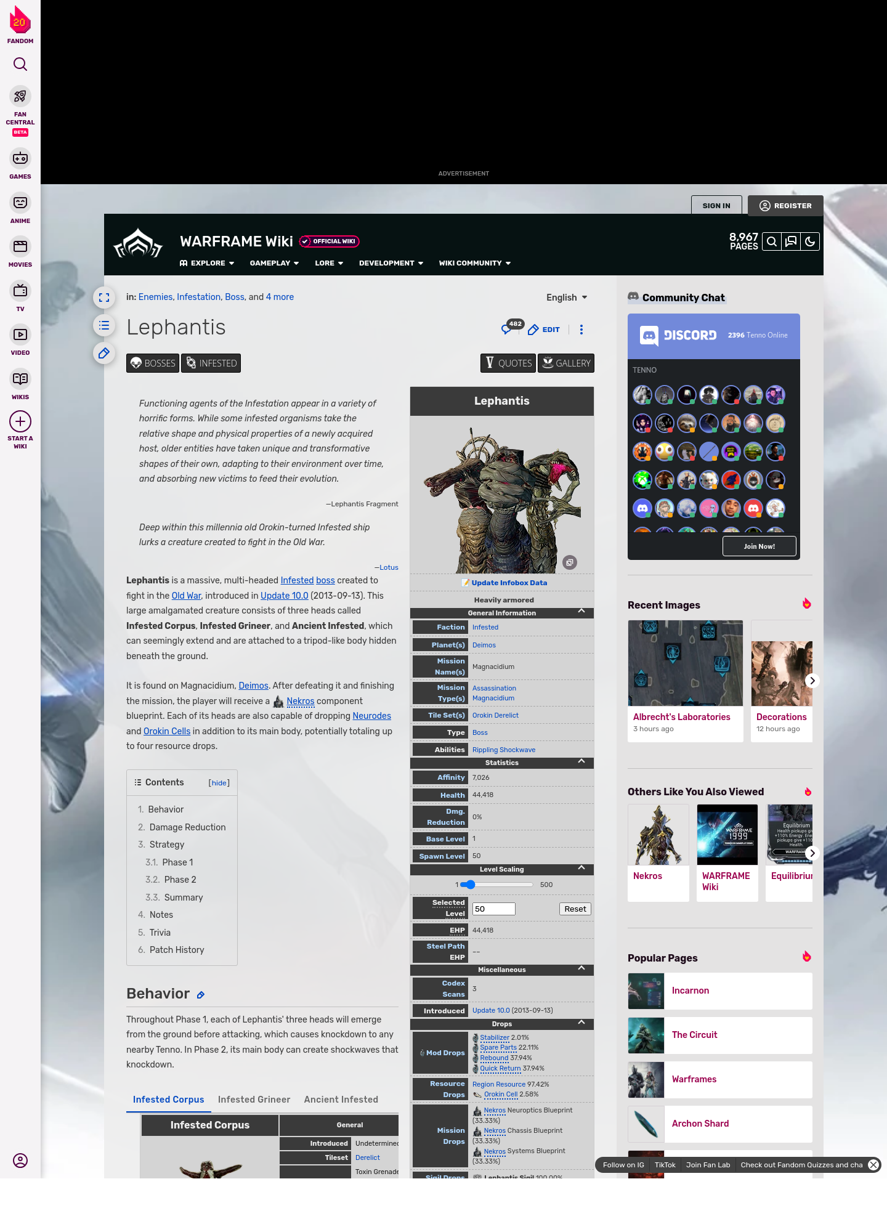The image size is (887, 1232).
Task: Open the Update 10.0 link in intro
Action: click(284, 596)
